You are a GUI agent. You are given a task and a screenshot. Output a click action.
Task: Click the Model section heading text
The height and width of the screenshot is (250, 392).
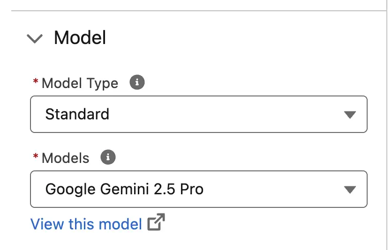coord(80,37)
